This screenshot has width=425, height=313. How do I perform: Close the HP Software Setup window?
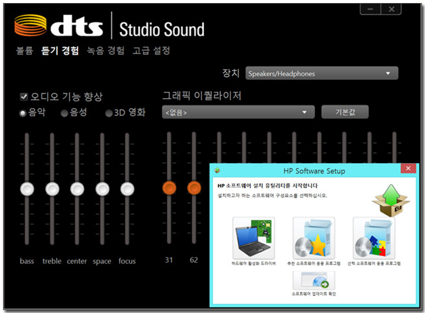pyautogui.click(x=408, y=169)
